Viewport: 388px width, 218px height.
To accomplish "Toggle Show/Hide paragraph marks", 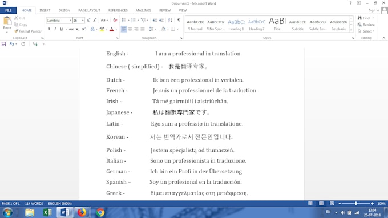I will (x=179, y=21).
